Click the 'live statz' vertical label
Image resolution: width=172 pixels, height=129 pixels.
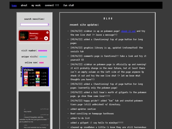[x=21, y=72]
